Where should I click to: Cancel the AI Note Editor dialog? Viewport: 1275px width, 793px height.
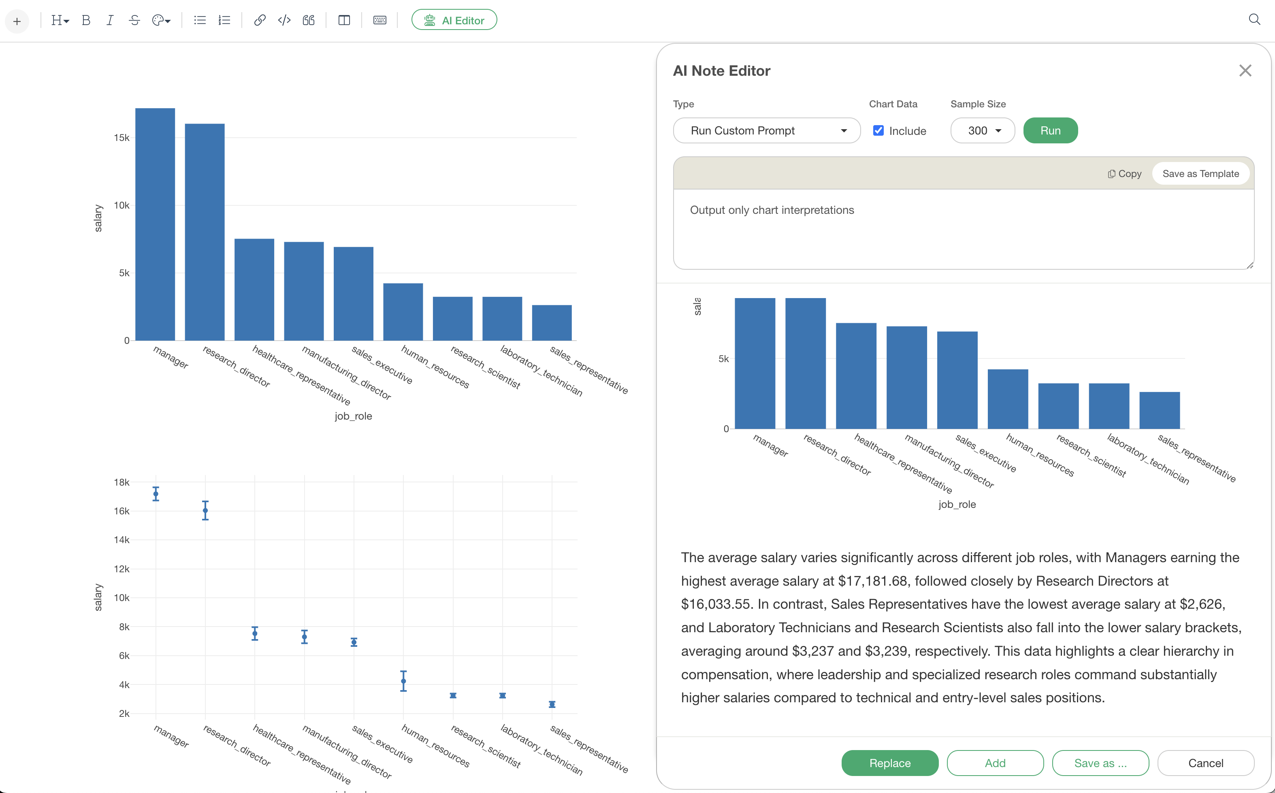1206,763
